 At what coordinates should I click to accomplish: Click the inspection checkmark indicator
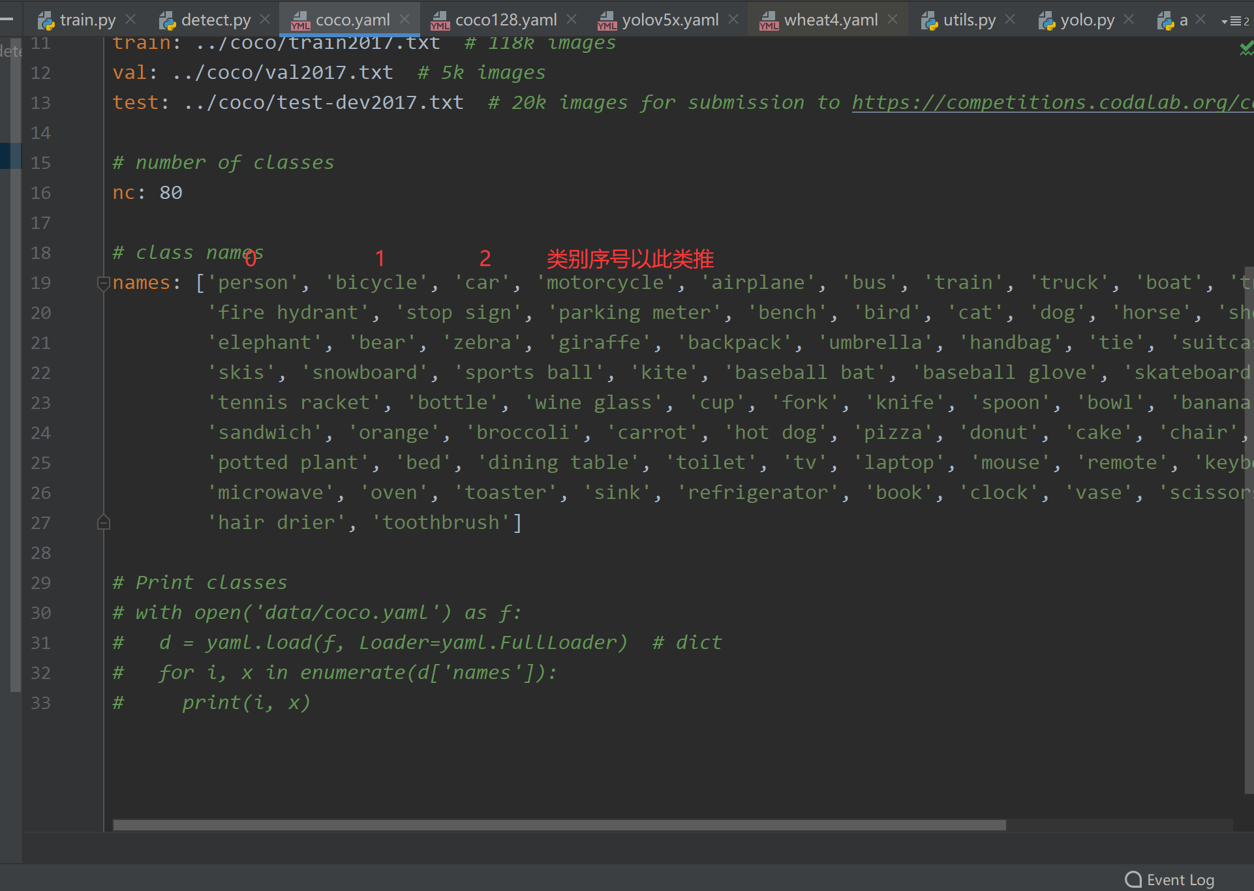coord(1246,48)
